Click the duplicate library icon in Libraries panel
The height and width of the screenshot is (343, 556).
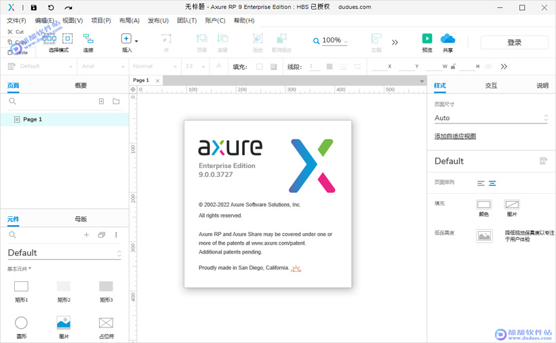coord(102,235)
